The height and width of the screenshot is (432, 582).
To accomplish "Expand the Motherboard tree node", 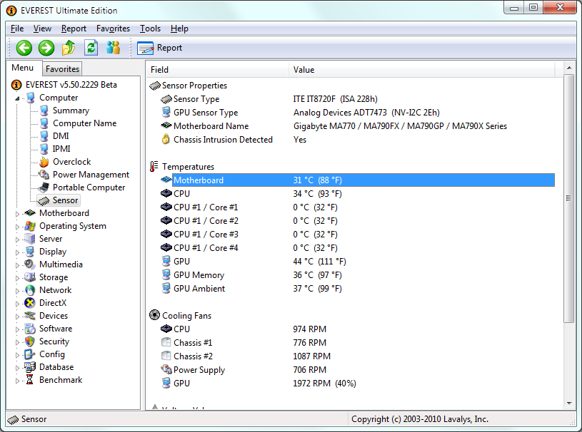I will [x=18, y=213].
